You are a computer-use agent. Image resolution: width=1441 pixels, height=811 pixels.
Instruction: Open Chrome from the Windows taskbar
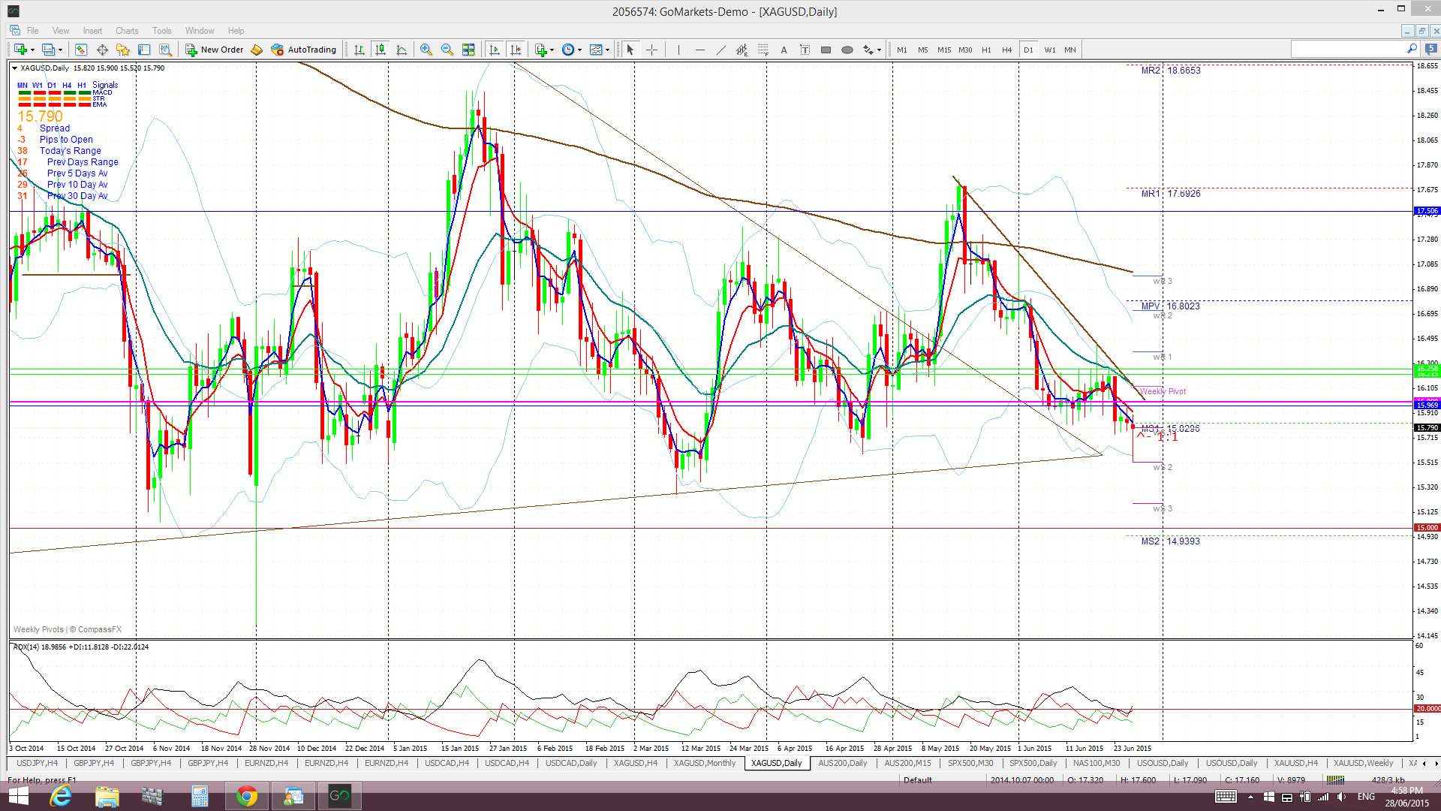246,796
